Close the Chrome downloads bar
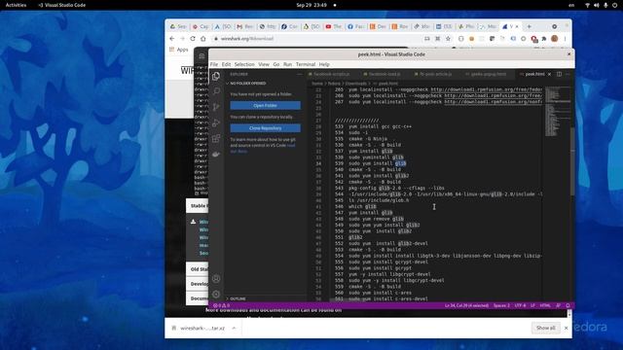Screen dimensions: 623x350 pos(567,328)
